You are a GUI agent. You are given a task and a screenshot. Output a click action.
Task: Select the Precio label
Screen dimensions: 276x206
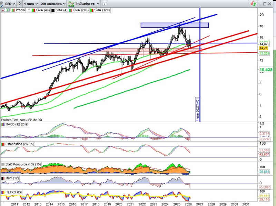pyautogui.click(x=20, y=10)
